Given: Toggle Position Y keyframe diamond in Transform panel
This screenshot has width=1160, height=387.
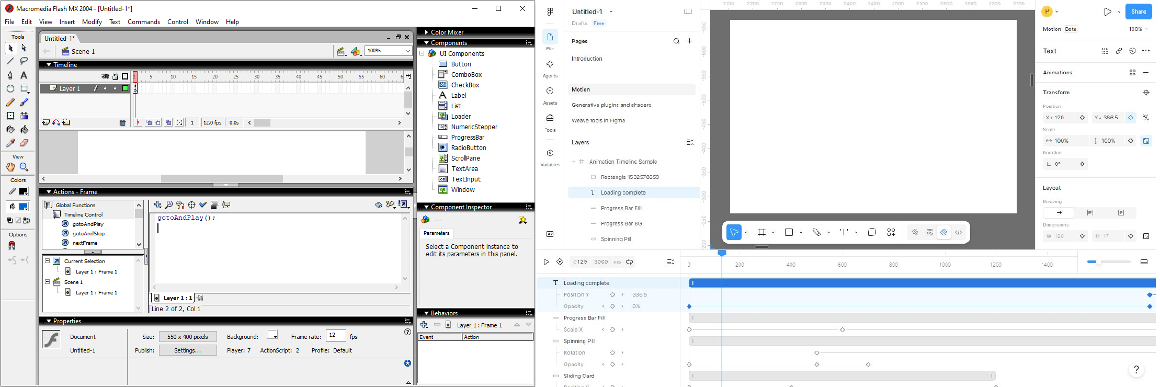Looking at the screenshot, I should 1131,118.
